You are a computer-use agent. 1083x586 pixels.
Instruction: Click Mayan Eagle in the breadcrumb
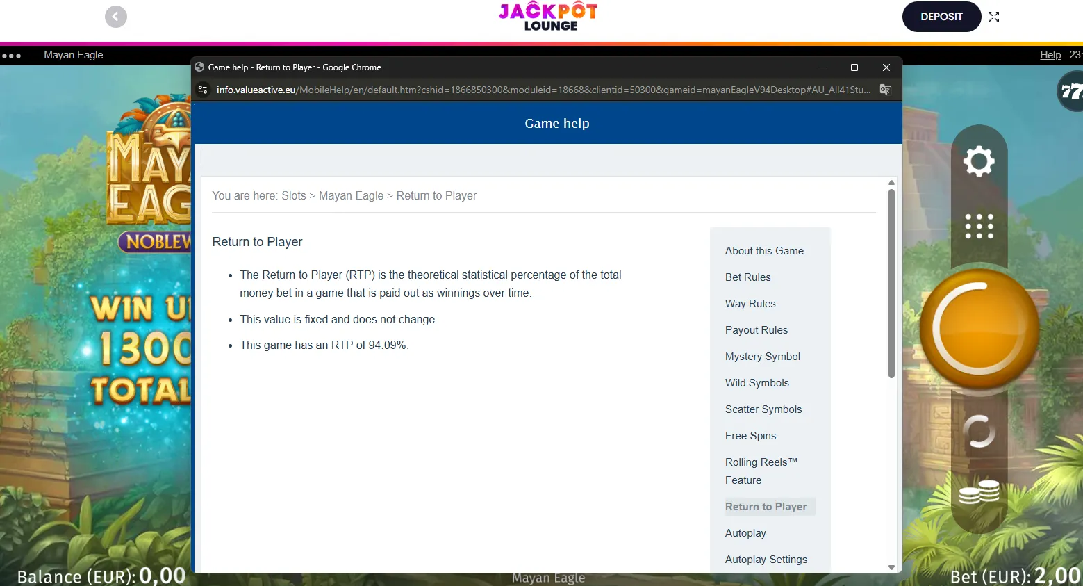pos(351,196)
